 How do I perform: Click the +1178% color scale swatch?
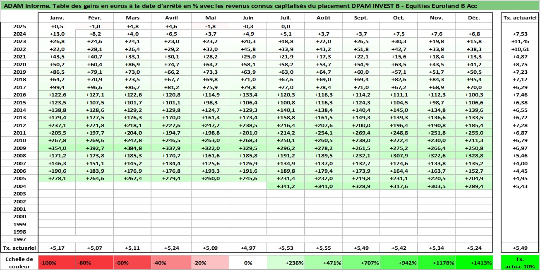coord(437,263)
